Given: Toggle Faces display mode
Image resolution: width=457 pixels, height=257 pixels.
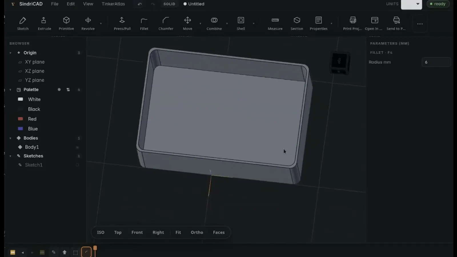Looking at the screenshot, I should click(219, 232).
